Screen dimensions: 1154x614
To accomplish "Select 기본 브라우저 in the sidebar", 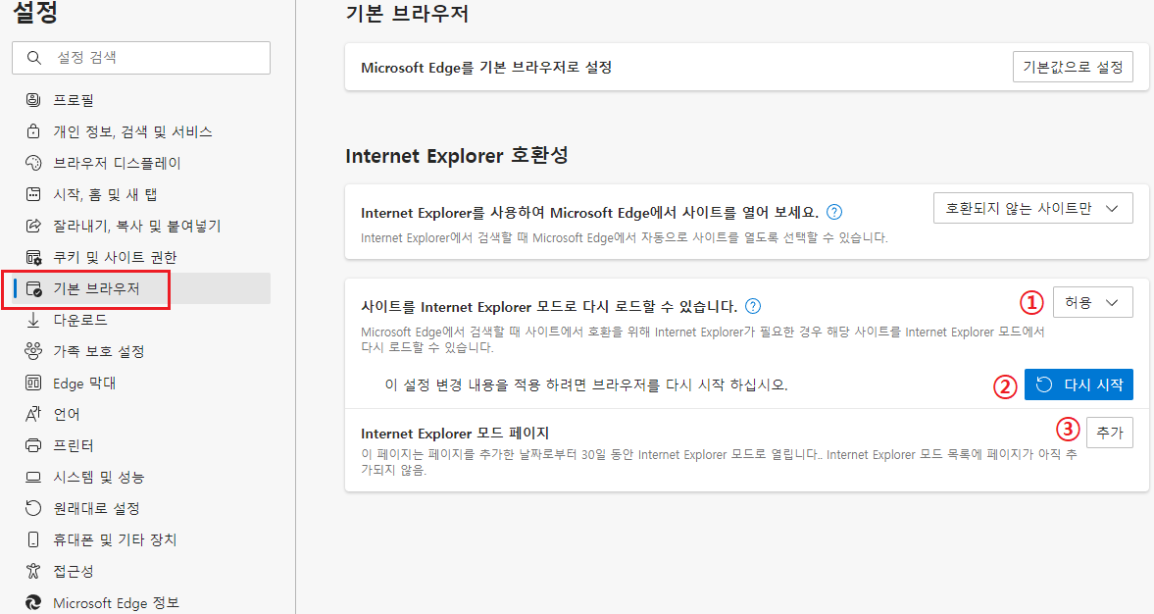I will (x=141, y=288).
